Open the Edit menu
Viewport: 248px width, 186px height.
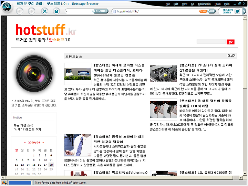coord(176,4)
